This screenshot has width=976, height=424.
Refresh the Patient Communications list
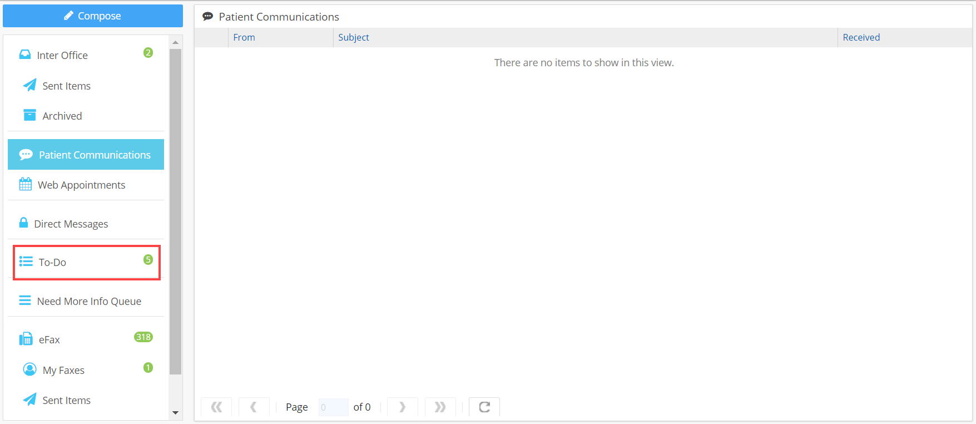coord(484,407)
